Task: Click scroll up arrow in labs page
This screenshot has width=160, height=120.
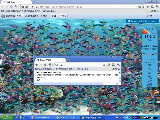Action: 120,73
